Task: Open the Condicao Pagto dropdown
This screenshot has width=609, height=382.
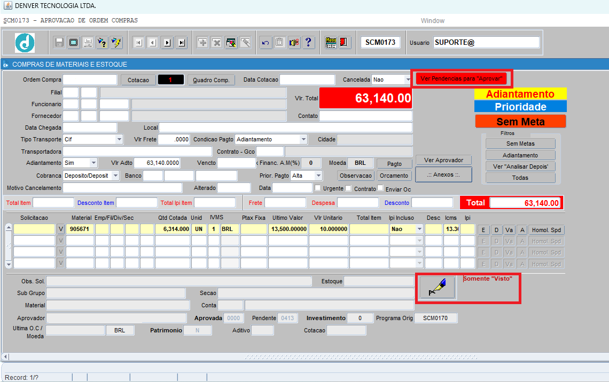Action: click(x=303, y=139)
